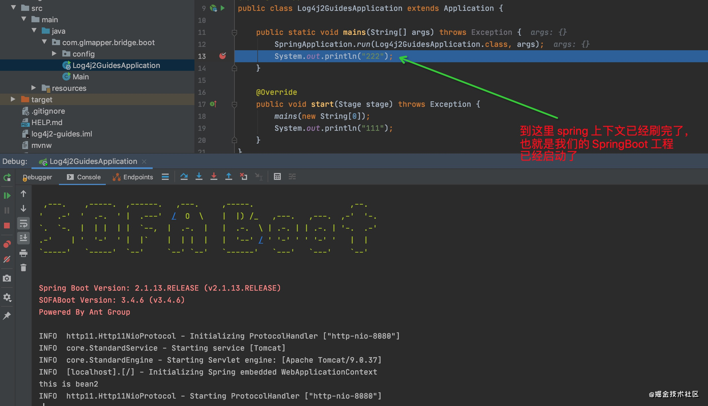Select Log4j2GuidesApplication in project tree
Viewport: 708px width, 406px height.
click(x=116, y=65)
